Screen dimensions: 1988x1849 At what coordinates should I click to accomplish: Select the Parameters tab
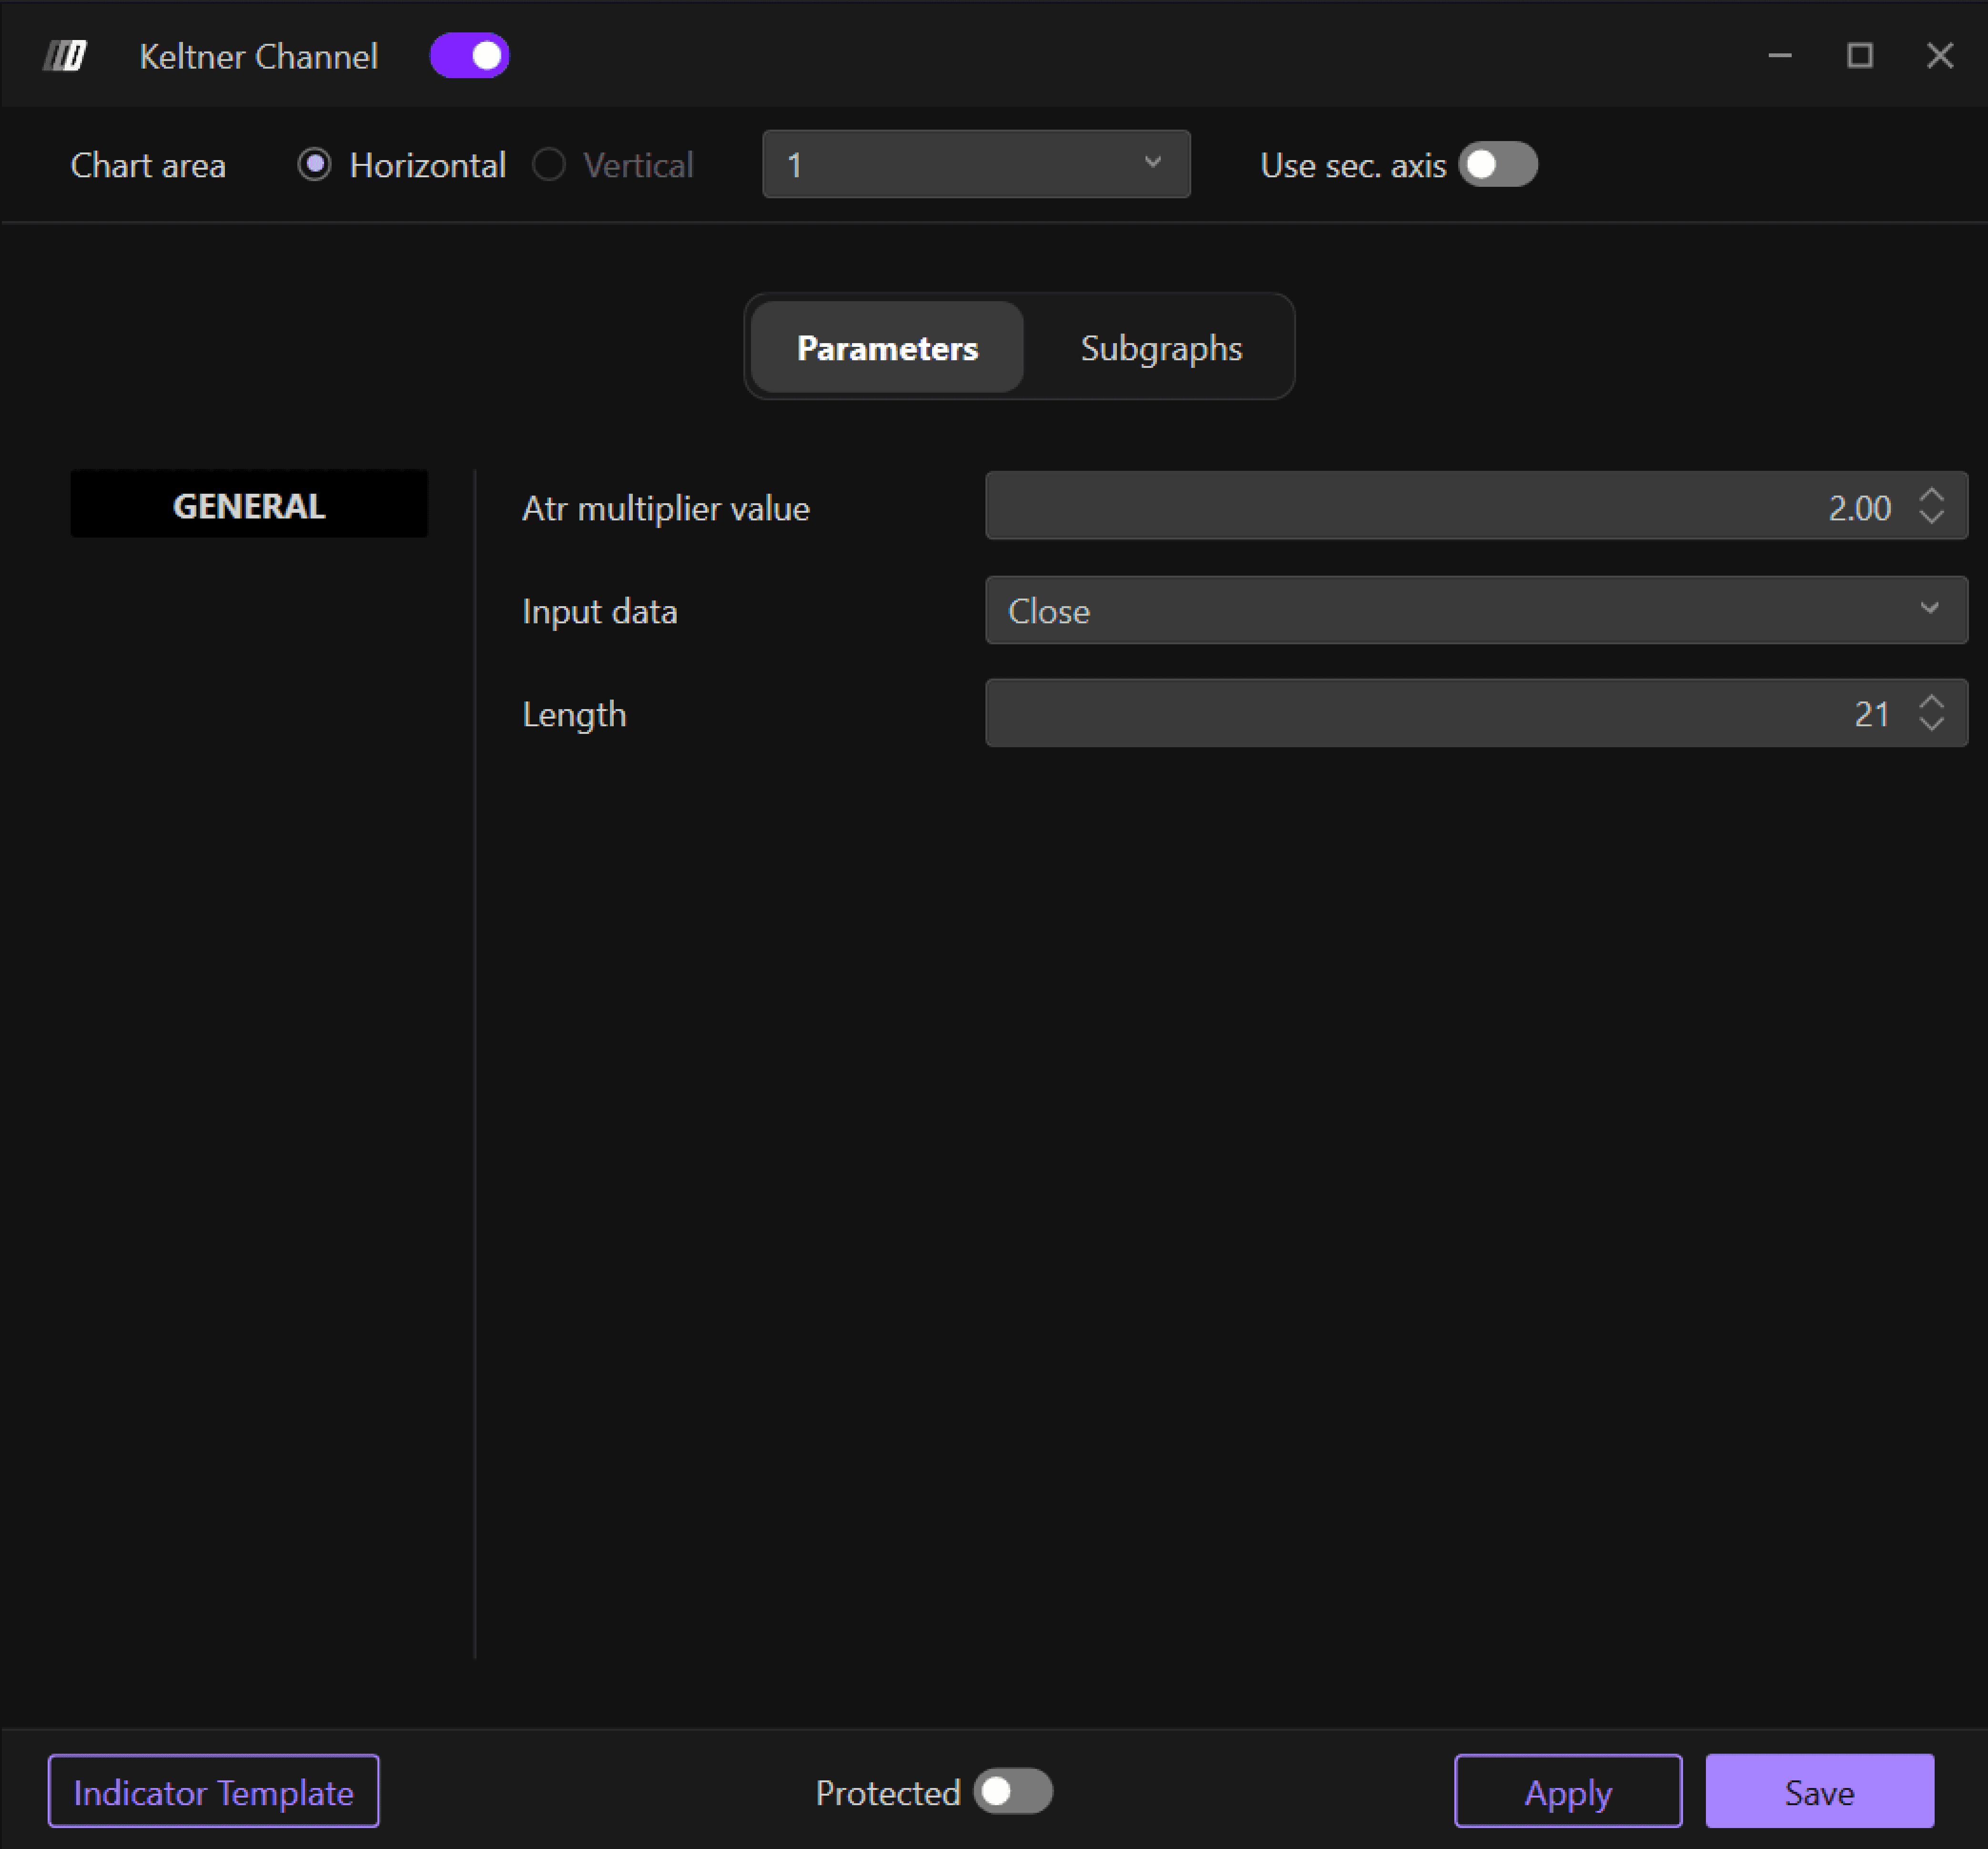[x=887, y=348]
